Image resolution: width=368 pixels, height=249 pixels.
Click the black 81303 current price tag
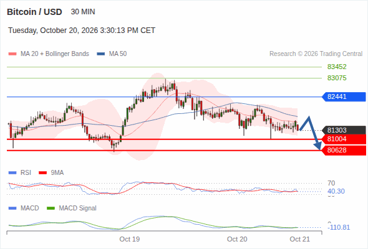pyautogui.click(x=344, y=130)
